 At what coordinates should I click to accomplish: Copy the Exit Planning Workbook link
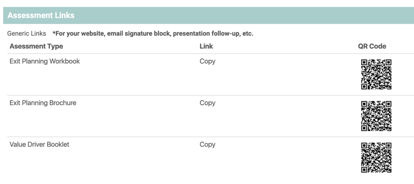coord(207,61)
